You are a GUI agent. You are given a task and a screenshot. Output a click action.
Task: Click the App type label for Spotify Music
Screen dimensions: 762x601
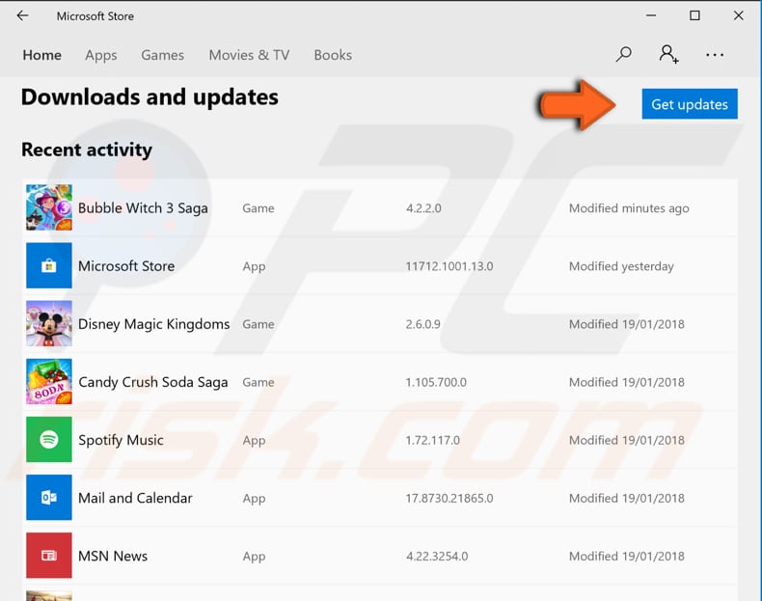coord(255,441)
